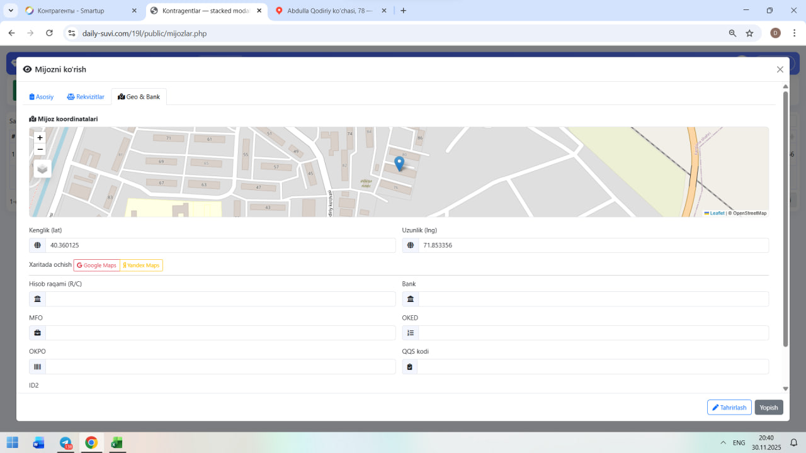Viewport: 806px width, 453px height.
Task: Expand the browser tab search dropdown
Action: tap(11, 11)
